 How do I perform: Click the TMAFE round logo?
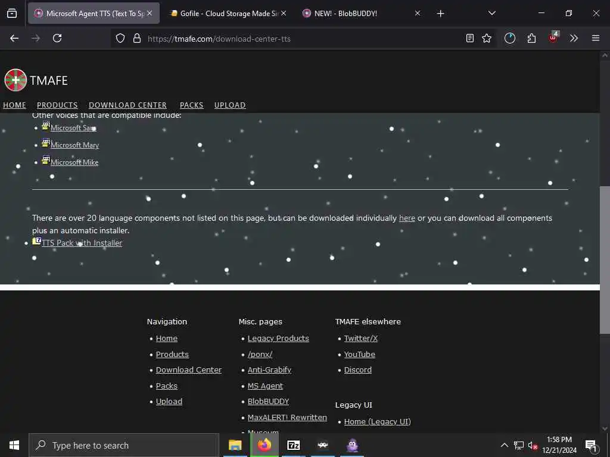point(15,80)
